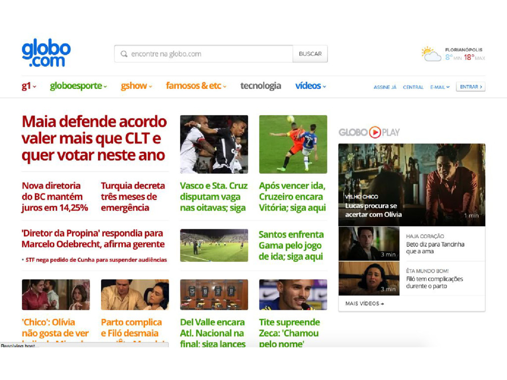Click the search field 'encontre na globo.com'

tap(203, 54)
